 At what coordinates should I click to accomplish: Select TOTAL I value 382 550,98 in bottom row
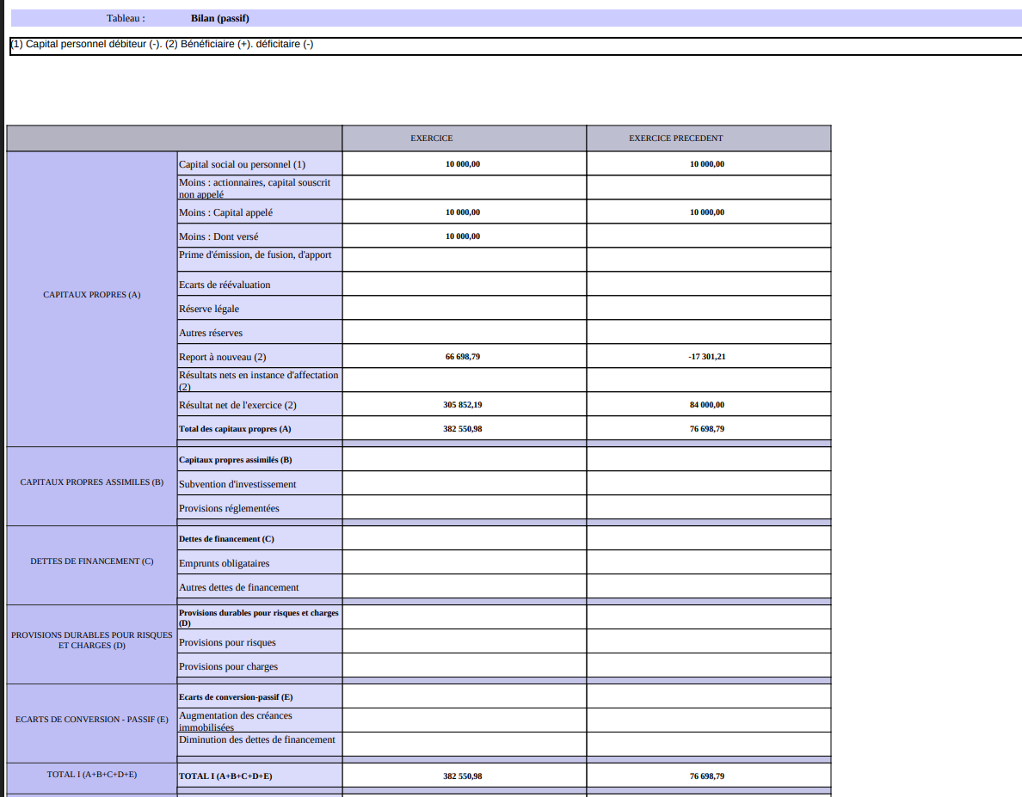(463, 776)
